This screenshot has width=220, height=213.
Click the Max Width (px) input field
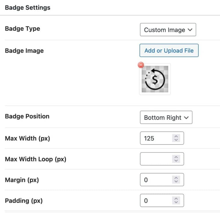point(156,138)
